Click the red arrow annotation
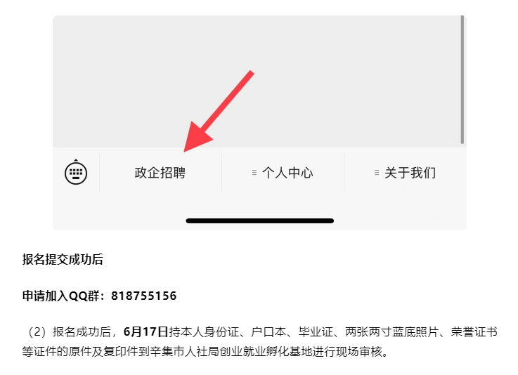518x375 pixels. 219,111
